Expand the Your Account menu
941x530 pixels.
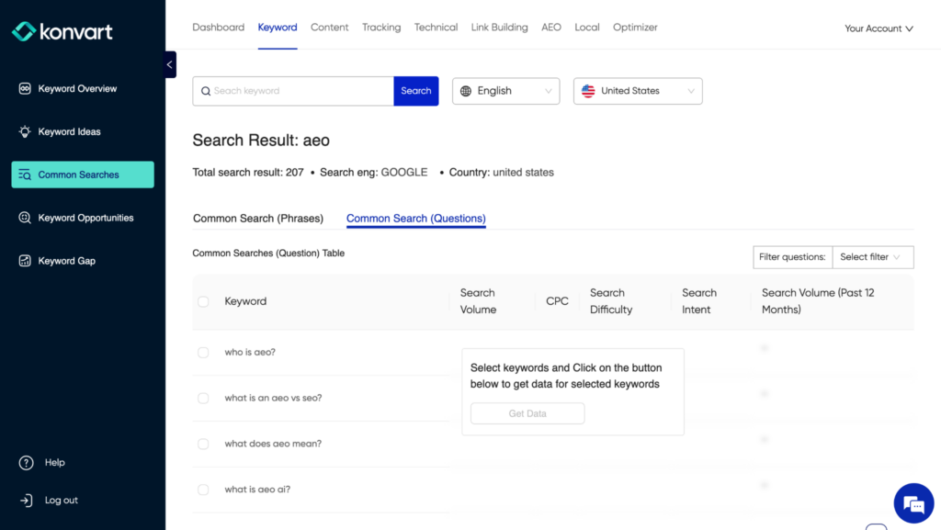pyautogui.click(x=879, y=28)
